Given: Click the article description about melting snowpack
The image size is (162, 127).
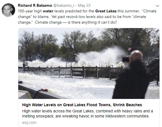Looking at the screenshot, I should click(87, 114).
